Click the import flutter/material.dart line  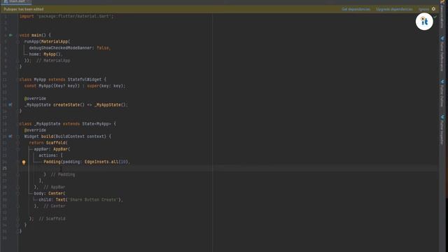click(66, 16)
